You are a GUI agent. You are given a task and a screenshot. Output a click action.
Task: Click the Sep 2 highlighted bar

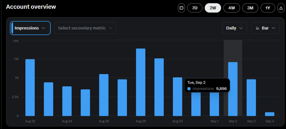[x=233, y=89]
